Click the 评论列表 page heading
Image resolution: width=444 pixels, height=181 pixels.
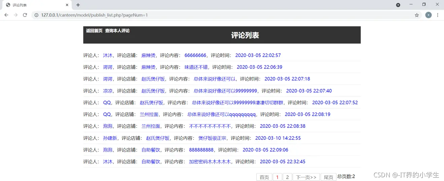(245, 35)
